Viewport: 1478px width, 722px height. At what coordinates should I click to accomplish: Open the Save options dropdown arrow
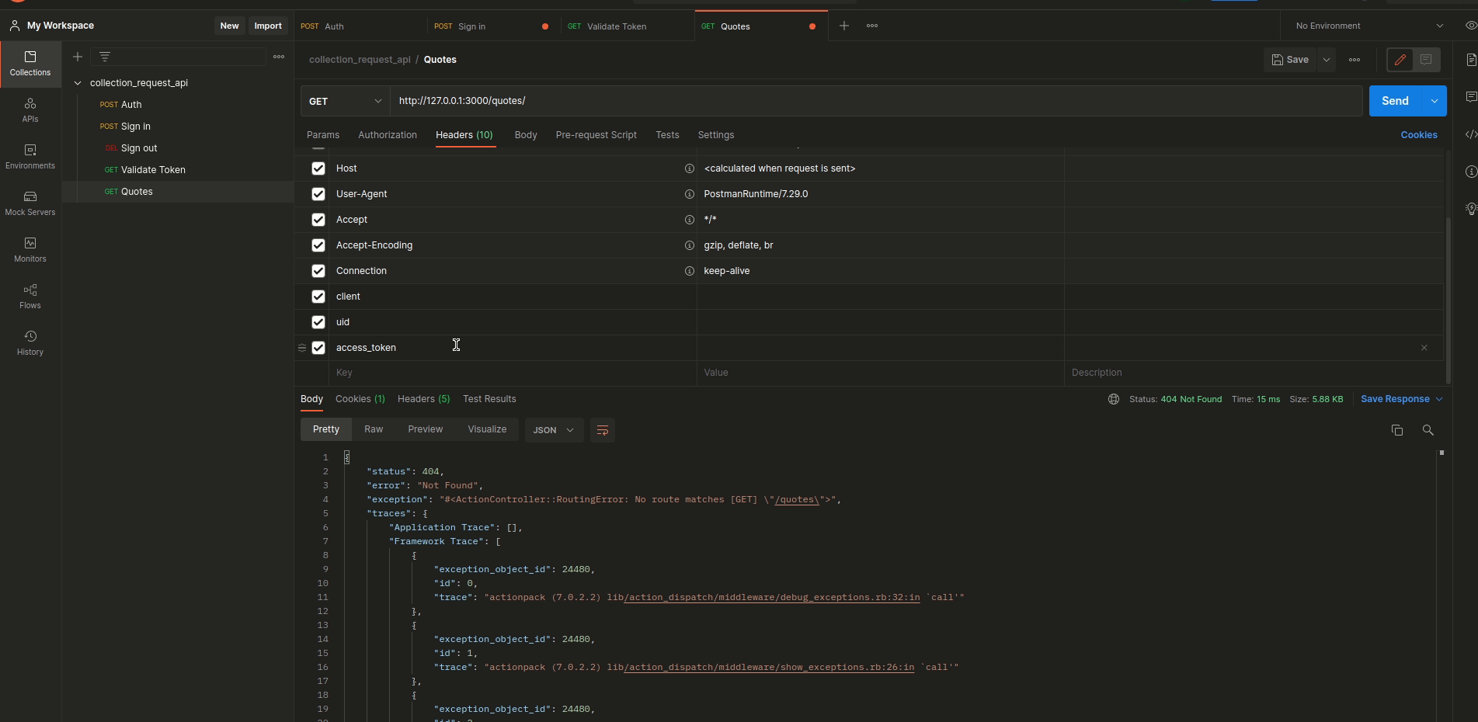coord(1327,60)
